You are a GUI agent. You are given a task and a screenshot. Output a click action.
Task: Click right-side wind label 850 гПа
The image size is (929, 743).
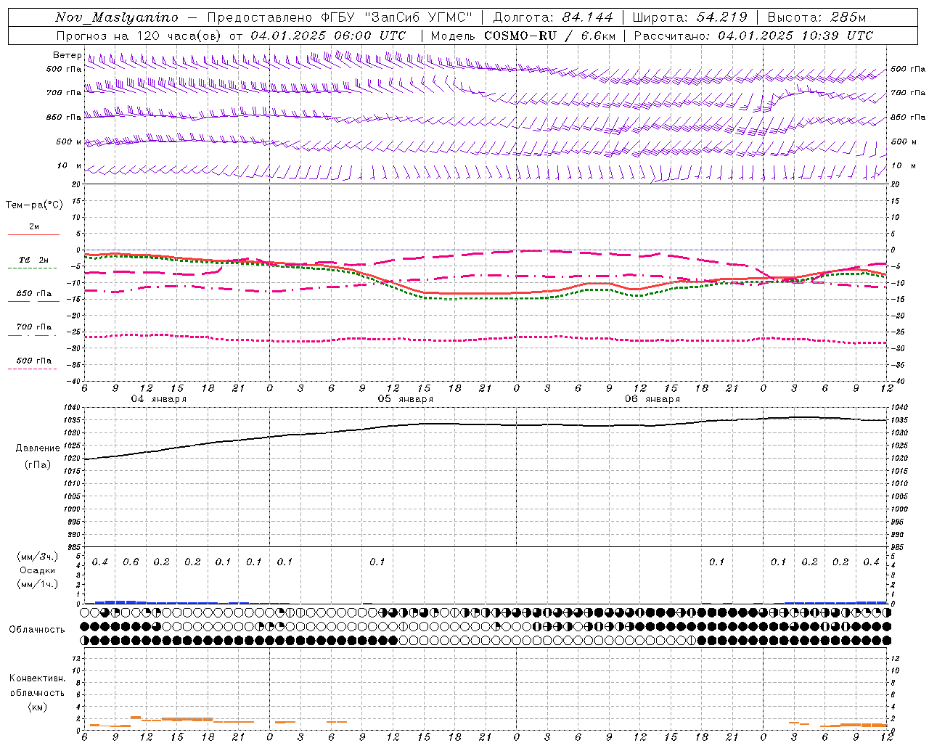click(x=908, y=117)
